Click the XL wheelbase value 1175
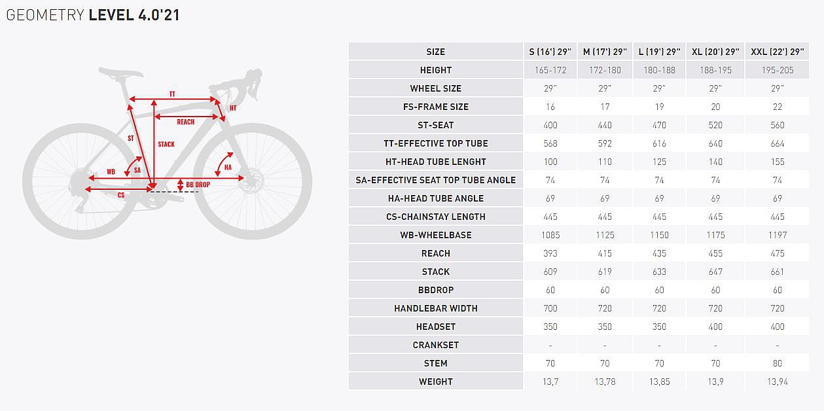This screenshot has width=824, height=411. 715,235
